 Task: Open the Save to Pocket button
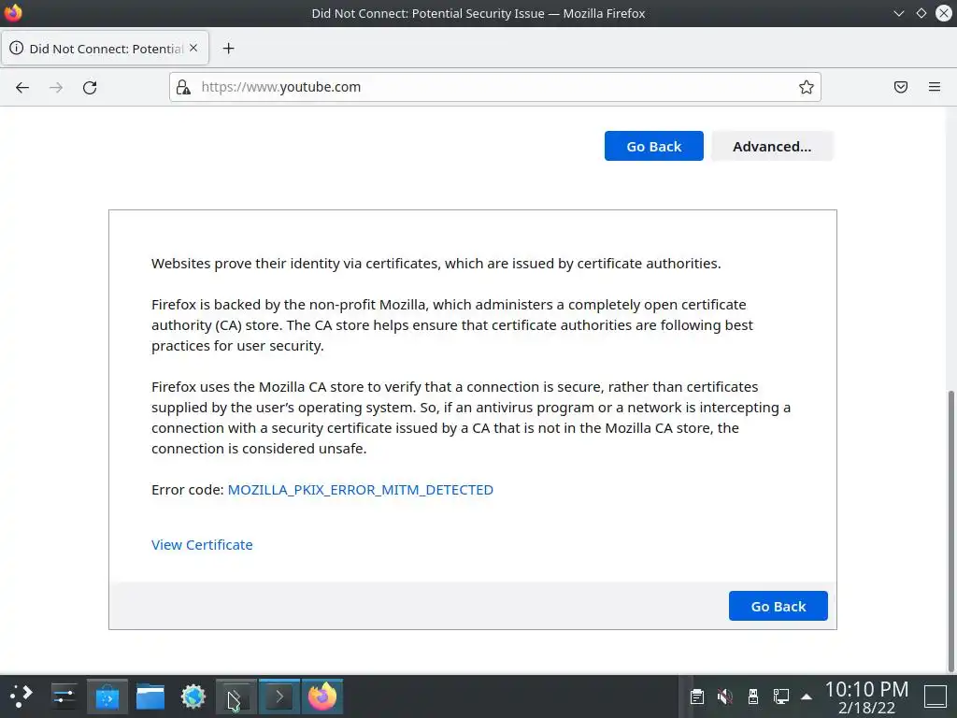[901, 87]
